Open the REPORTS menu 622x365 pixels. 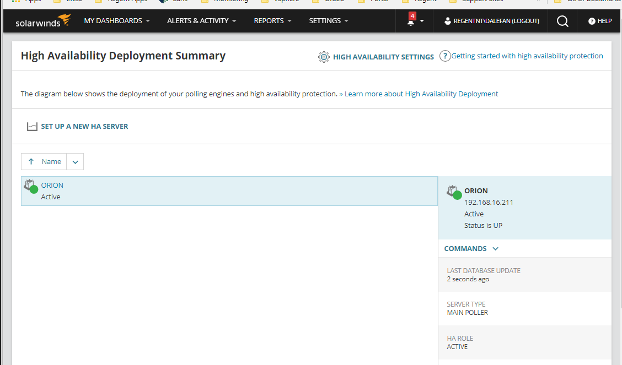click(x=272, y=20)
